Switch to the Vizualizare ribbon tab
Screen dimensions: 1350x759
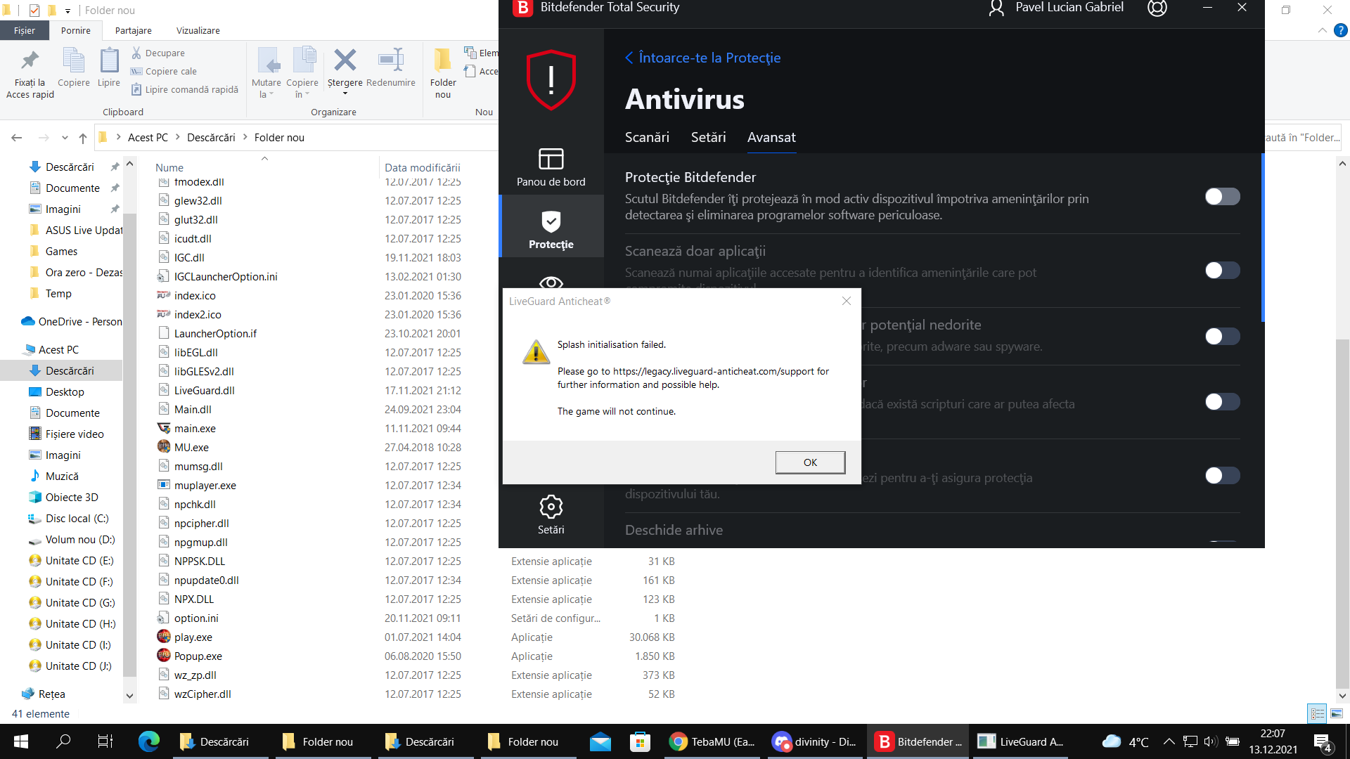[x=198, y=31]
